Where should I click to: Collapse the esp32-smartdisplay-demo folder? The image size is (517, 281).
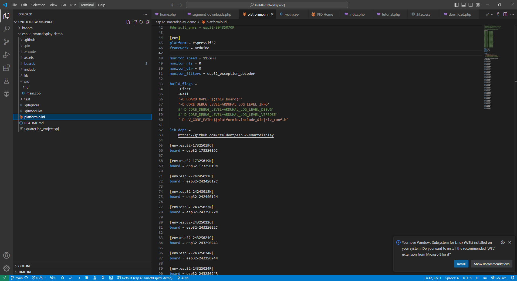coord(82,34)
